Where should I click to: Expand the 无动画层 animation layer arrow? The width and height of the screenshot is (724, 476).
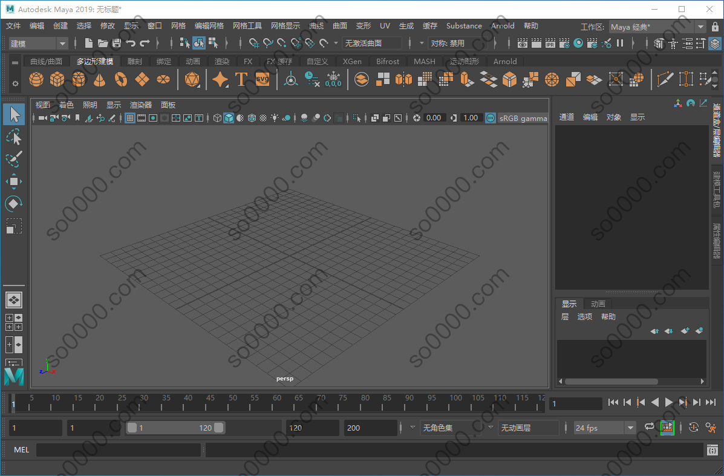point(491,428)
